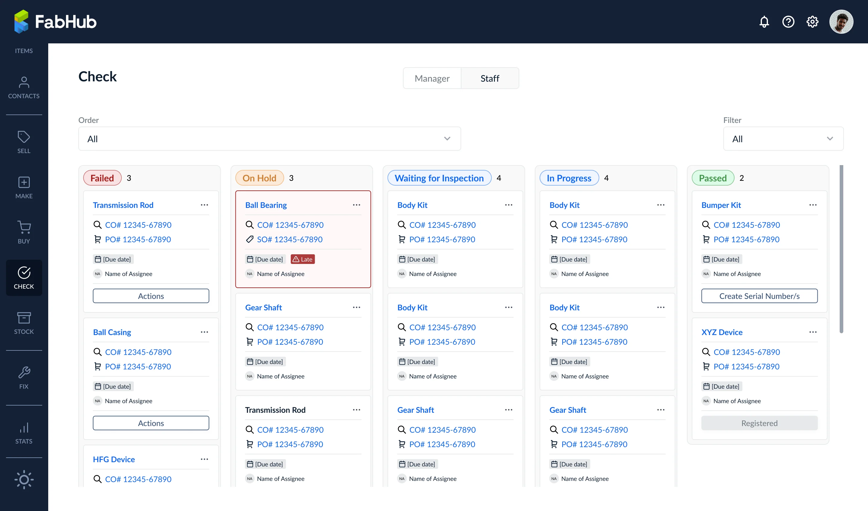The image size is (868, 511).
Task: Open more options on Bumper Kit card
Action: 813,205
